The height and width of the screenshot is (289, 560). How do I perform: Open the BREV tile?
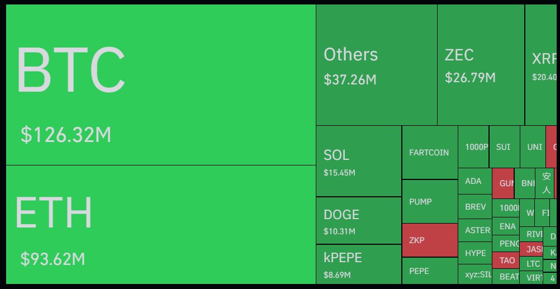[474, 206]
